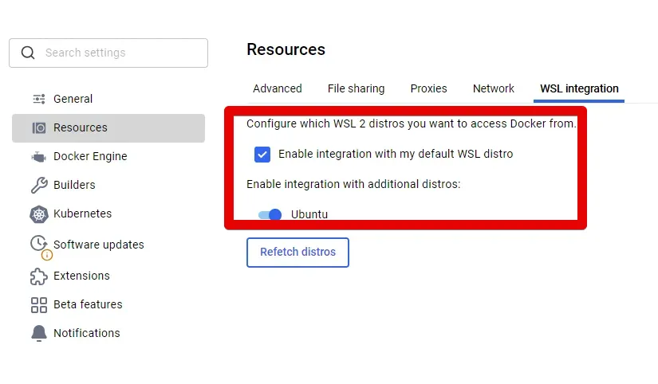658x384 pixels.
Task: Select the WSL integration tab
Action: tap(579, 88)
